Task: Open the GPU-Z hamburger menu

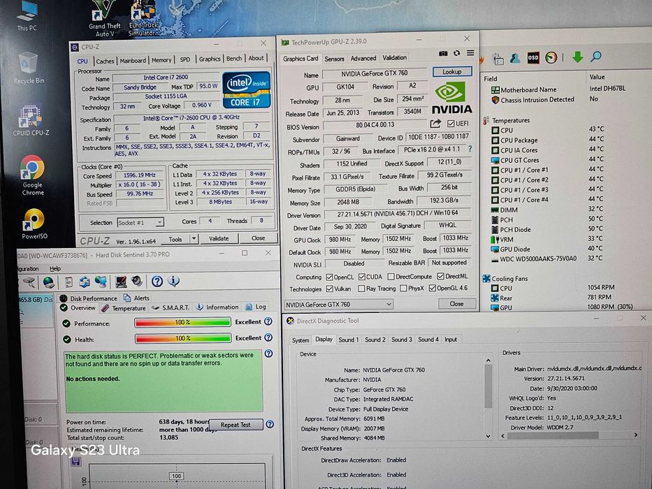Action: coord(470,53)
